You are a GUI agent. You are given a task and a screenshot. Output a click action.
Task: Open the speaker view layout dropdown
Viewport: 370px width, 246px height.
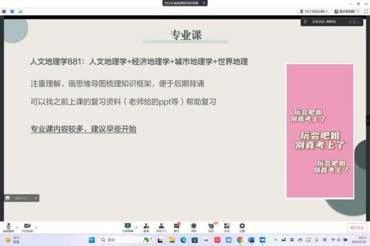click(x=347, y=12)
